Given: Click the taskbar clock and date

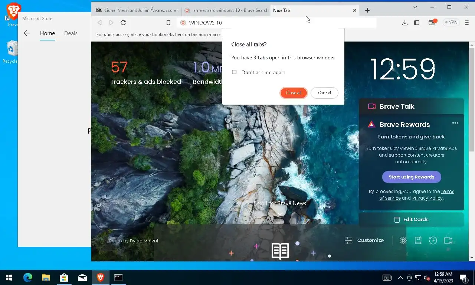Looking at the screenshot, I should (443, 278).
